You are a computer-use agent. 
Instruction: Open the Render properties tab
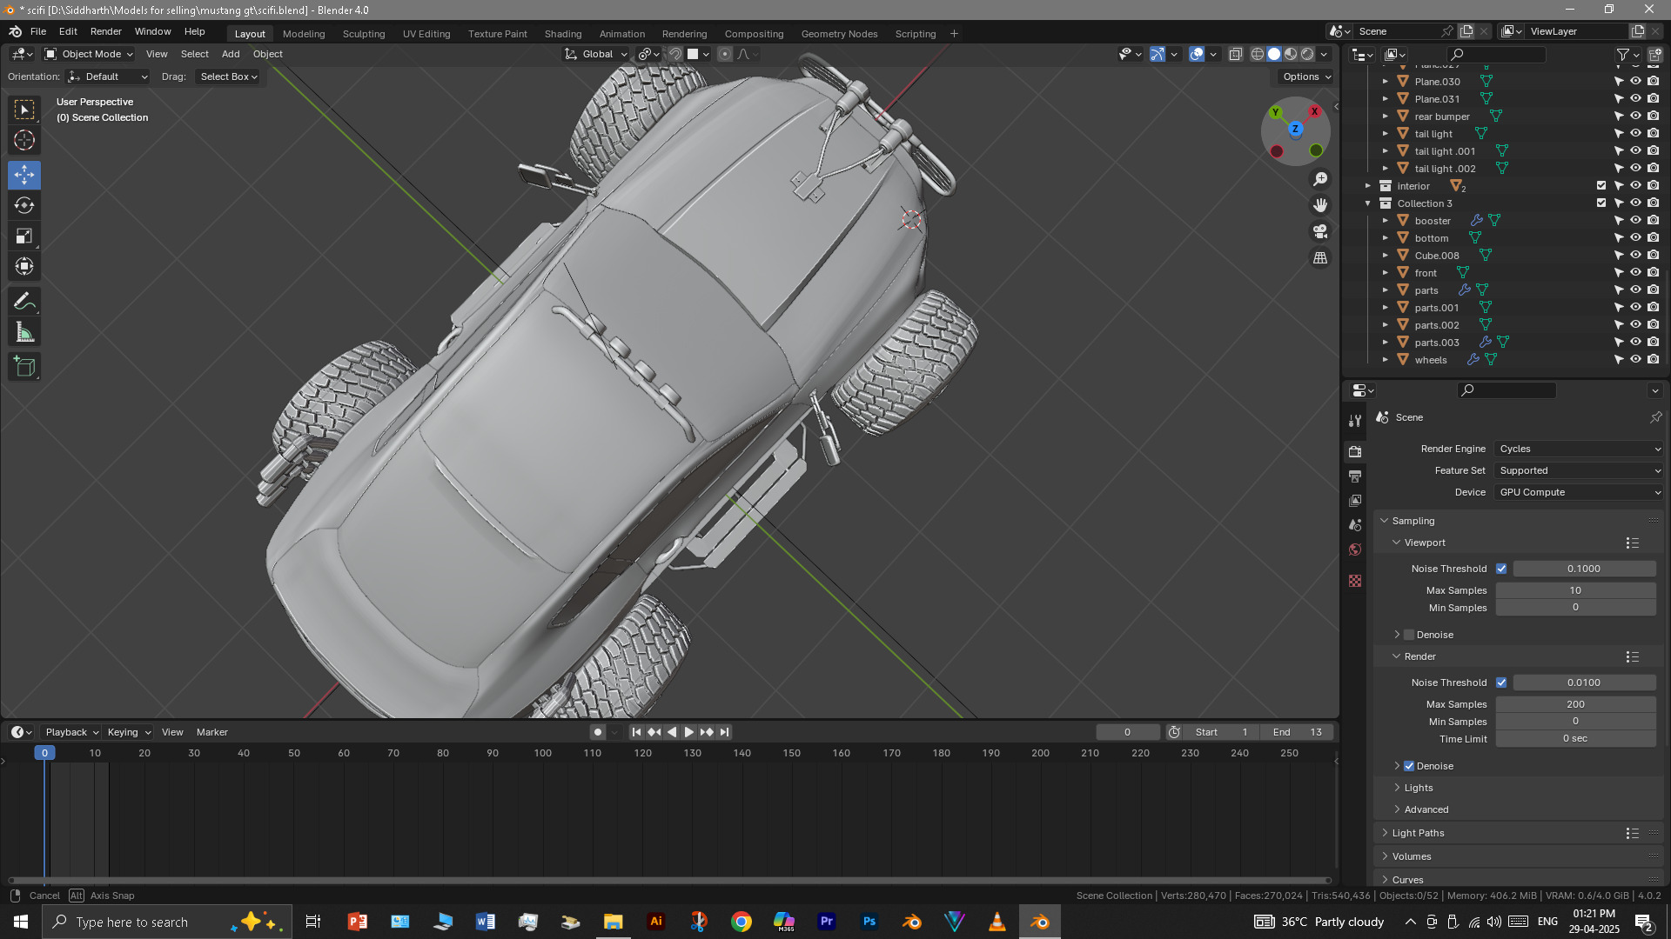(1355, 451)
